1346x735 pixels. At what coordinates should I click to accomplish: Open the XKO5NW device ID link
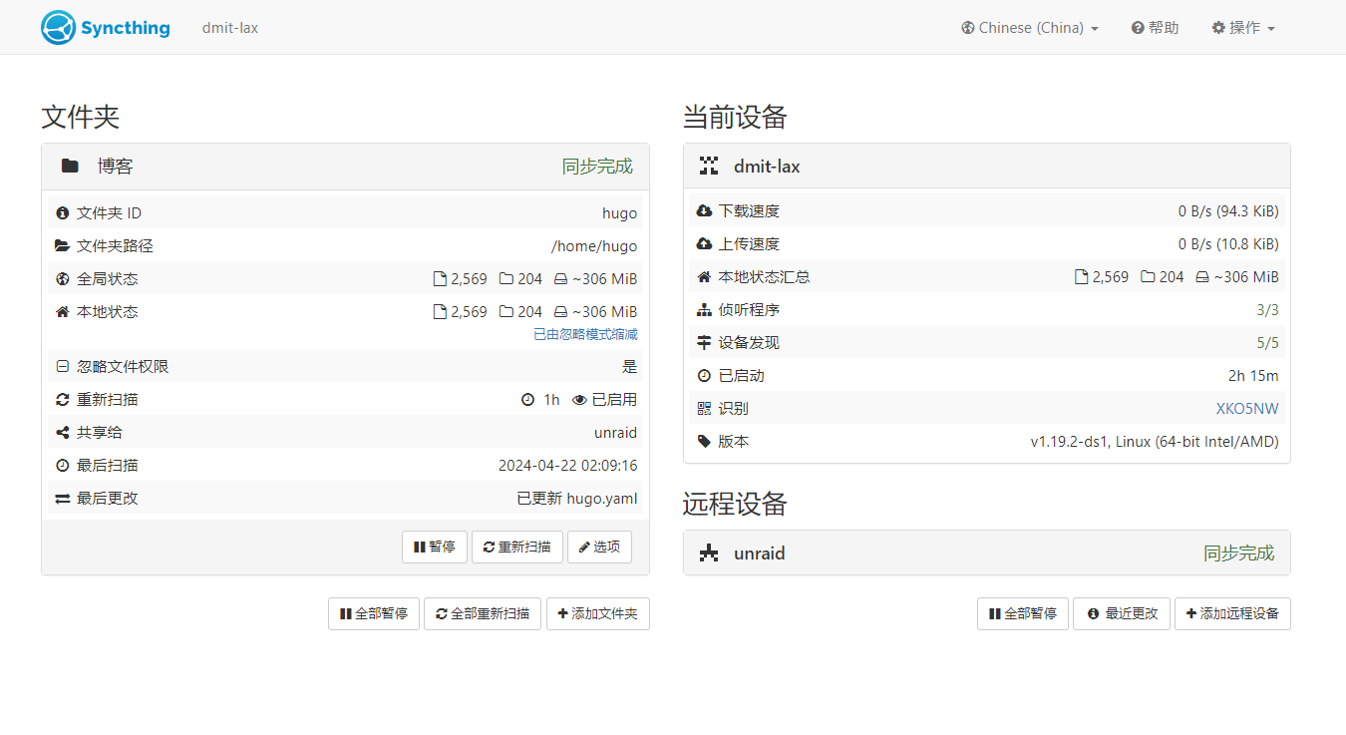coord(1246,409)
